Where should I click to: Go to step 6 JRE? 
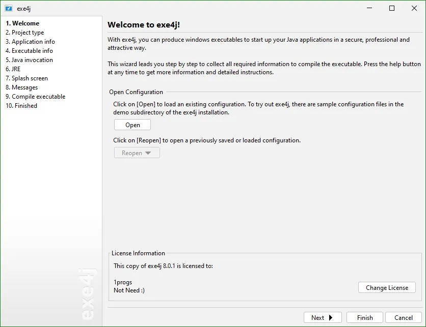13,69
